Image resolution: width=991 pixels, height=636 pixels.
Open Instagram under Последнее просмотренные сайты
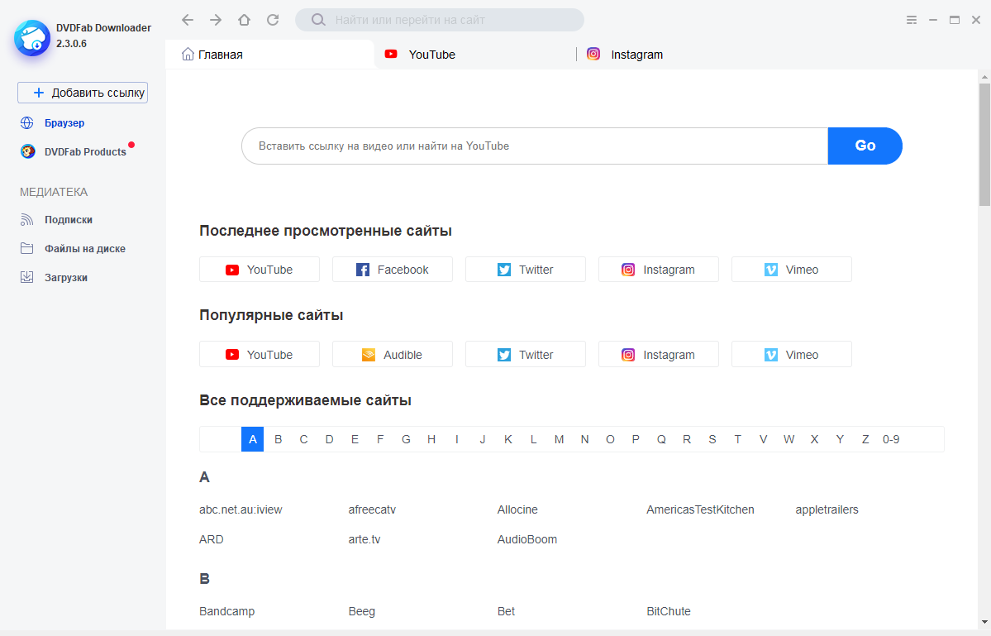tap(659, 270)
